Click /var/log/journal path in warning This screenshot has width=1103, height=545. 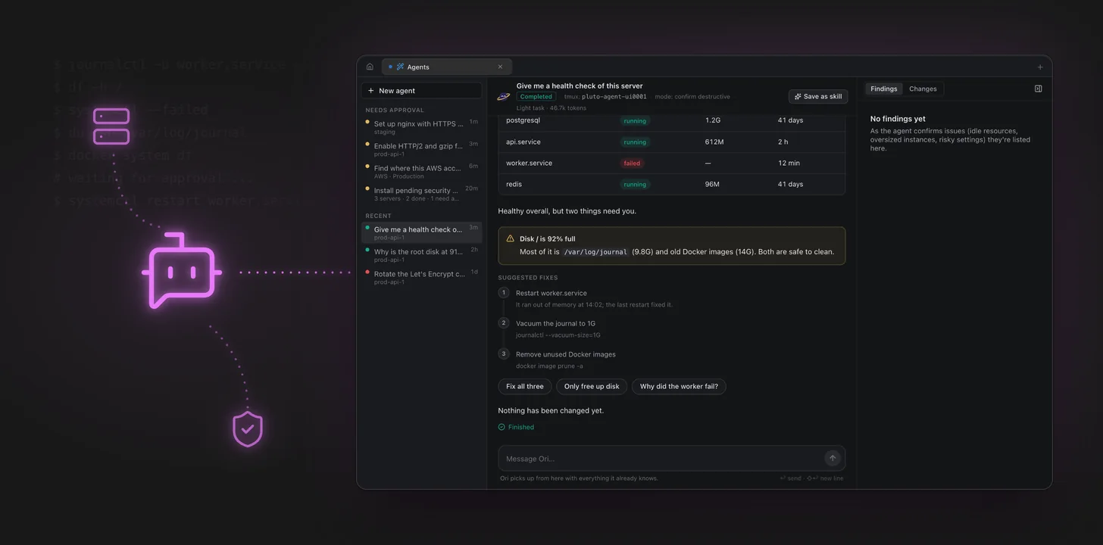coord(596,252)
